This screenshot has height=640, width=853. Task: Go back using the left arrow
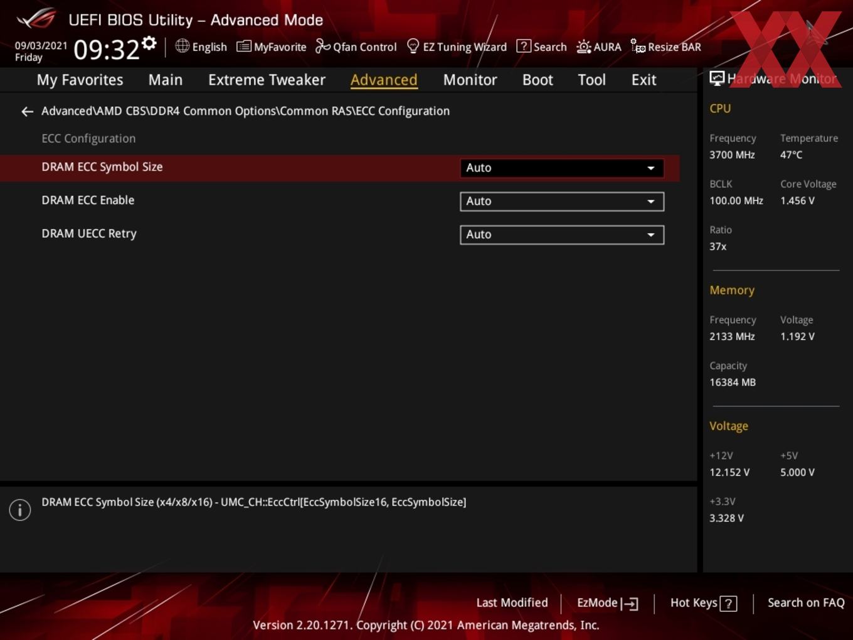(x=27, y=112)
